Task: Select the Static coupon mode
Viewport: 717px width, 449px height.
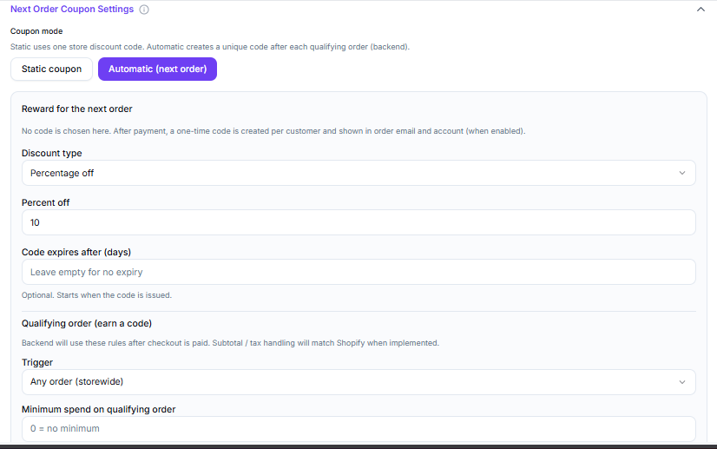Action: point(52,69)
